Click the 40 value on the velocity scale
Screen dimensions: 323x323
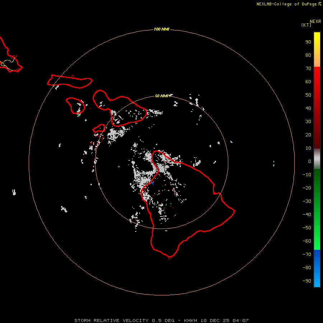(308, 108)
